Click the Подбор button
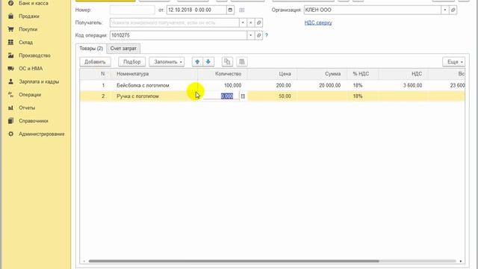Viewport: 478px width, 269px height. point(131,62)
